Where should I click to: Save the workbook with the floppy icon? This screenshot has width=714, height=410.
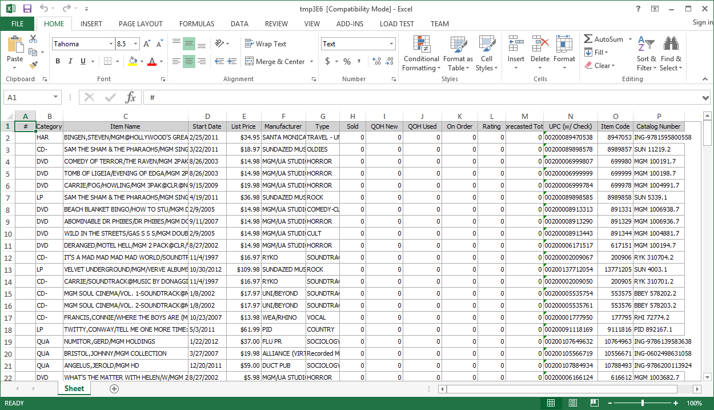27,9
